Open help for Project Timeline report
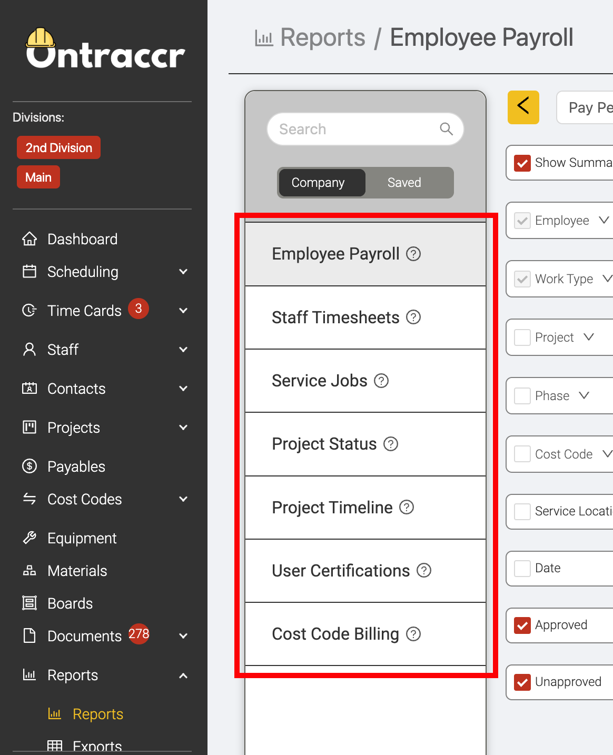The width and height of the screenshot is (613, 755). point(407,508)
